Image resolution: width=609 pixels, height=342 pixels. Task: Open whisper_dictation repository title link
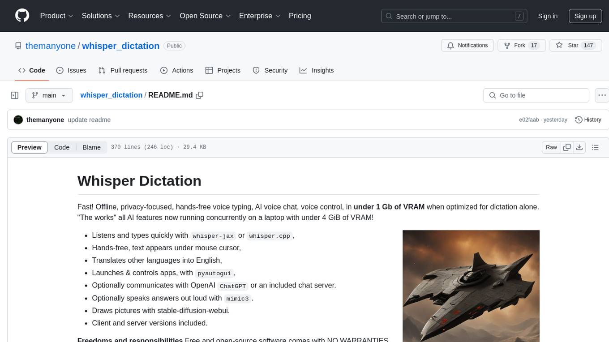coord(120,46)
